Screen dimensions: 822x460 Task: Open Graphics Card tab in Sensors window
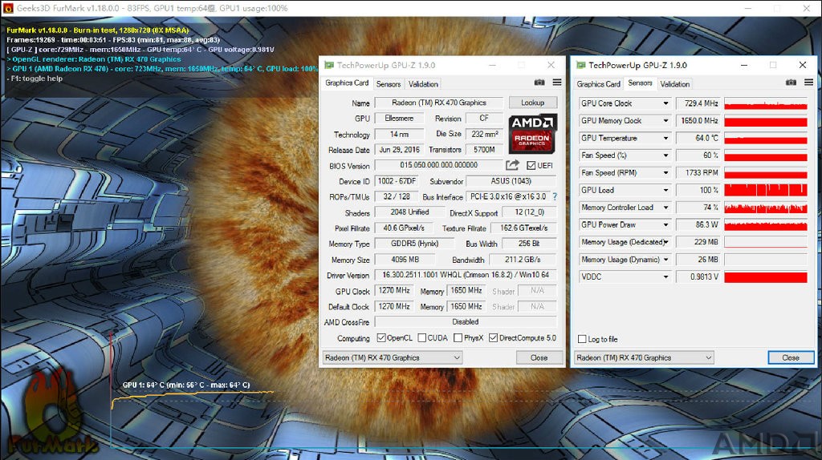[x=598, y=83]
